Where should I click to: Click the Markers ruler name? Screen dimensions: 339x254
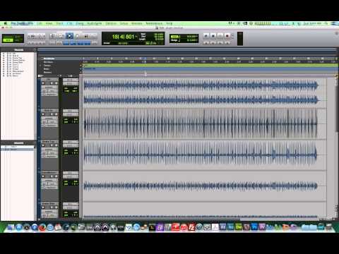coord(48,72)
